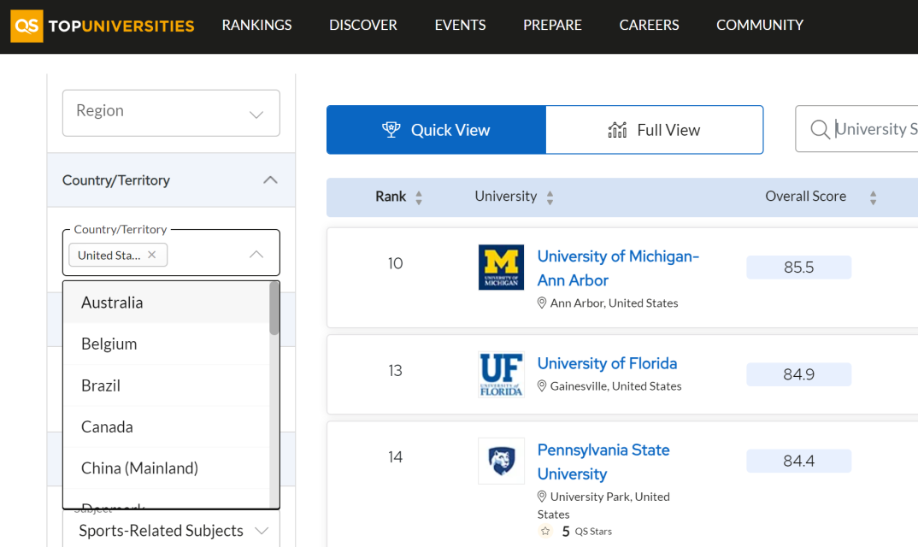Image resolution: width=918 pixels, height=547 pixels.
Task: Remove the United States filter chip
Action: pos(152,255)
